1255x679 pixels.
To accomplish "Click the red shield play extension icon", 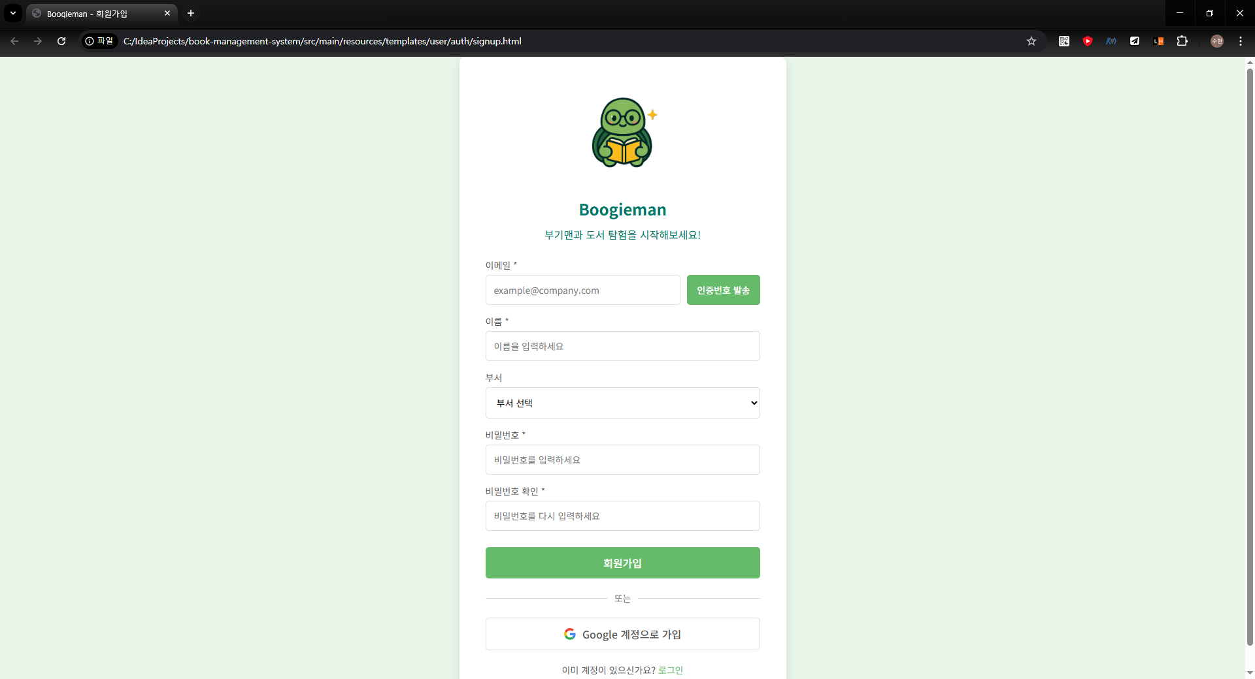I will point(1088,41).
